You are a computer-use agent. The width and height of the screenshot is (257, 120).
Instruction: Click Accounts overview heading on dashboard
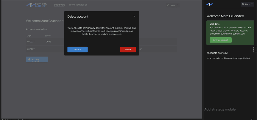(37, 29)
